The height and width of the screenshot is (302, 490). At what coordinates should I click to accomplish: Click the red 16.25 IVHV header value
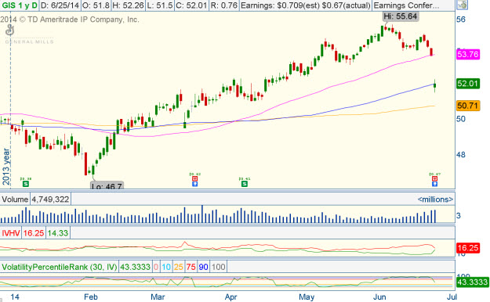[x=34, y=233]
